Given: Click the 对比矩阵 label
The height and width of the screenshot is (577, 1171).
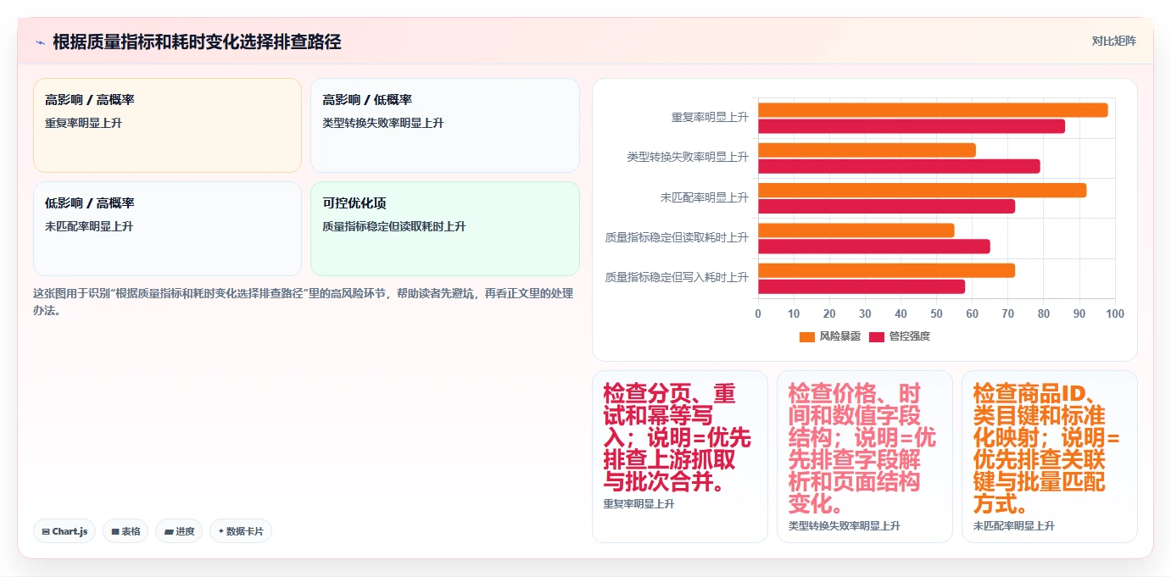Looking at the screenshot, I should (1113, 41).
